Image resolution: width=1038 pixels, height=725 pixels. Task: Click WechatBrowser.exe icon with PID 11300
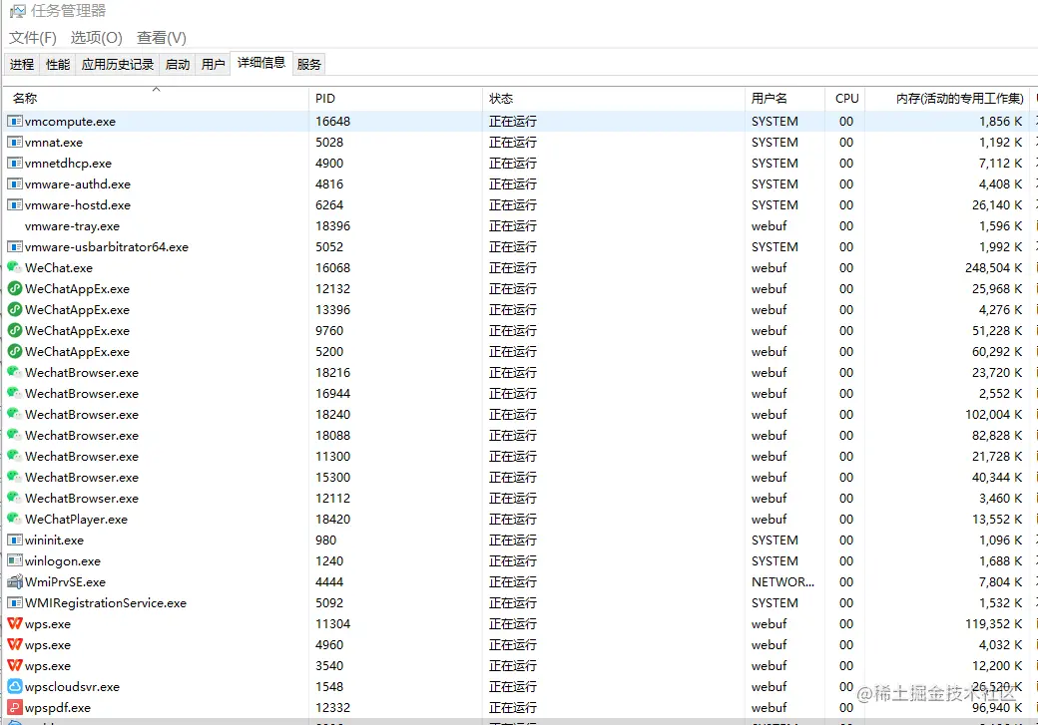click(15, 457)
